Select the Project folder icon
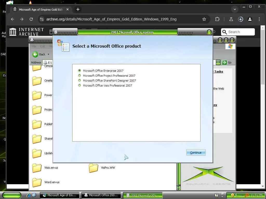Viewport: 266px width, 199px height. [37, 110]
